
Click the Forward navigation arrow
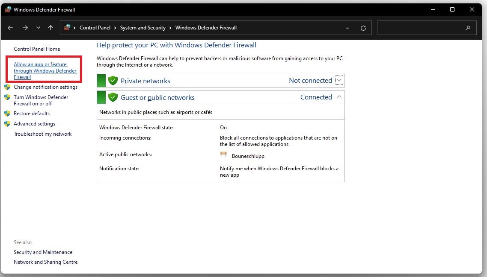click(25, 28)
